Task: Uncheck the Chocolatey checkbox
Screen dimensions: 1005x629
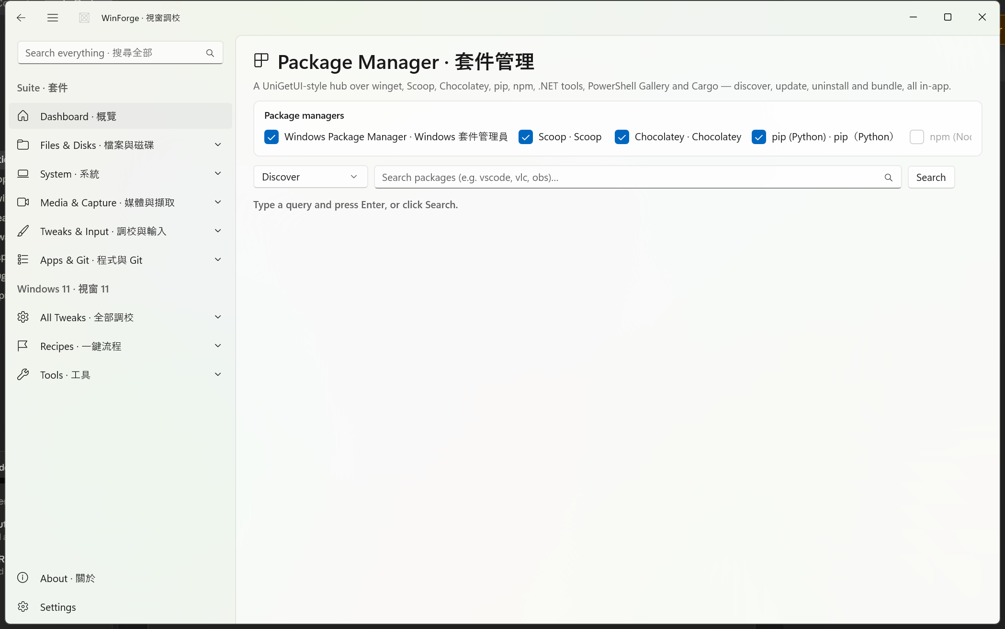Action: [622, 137]
